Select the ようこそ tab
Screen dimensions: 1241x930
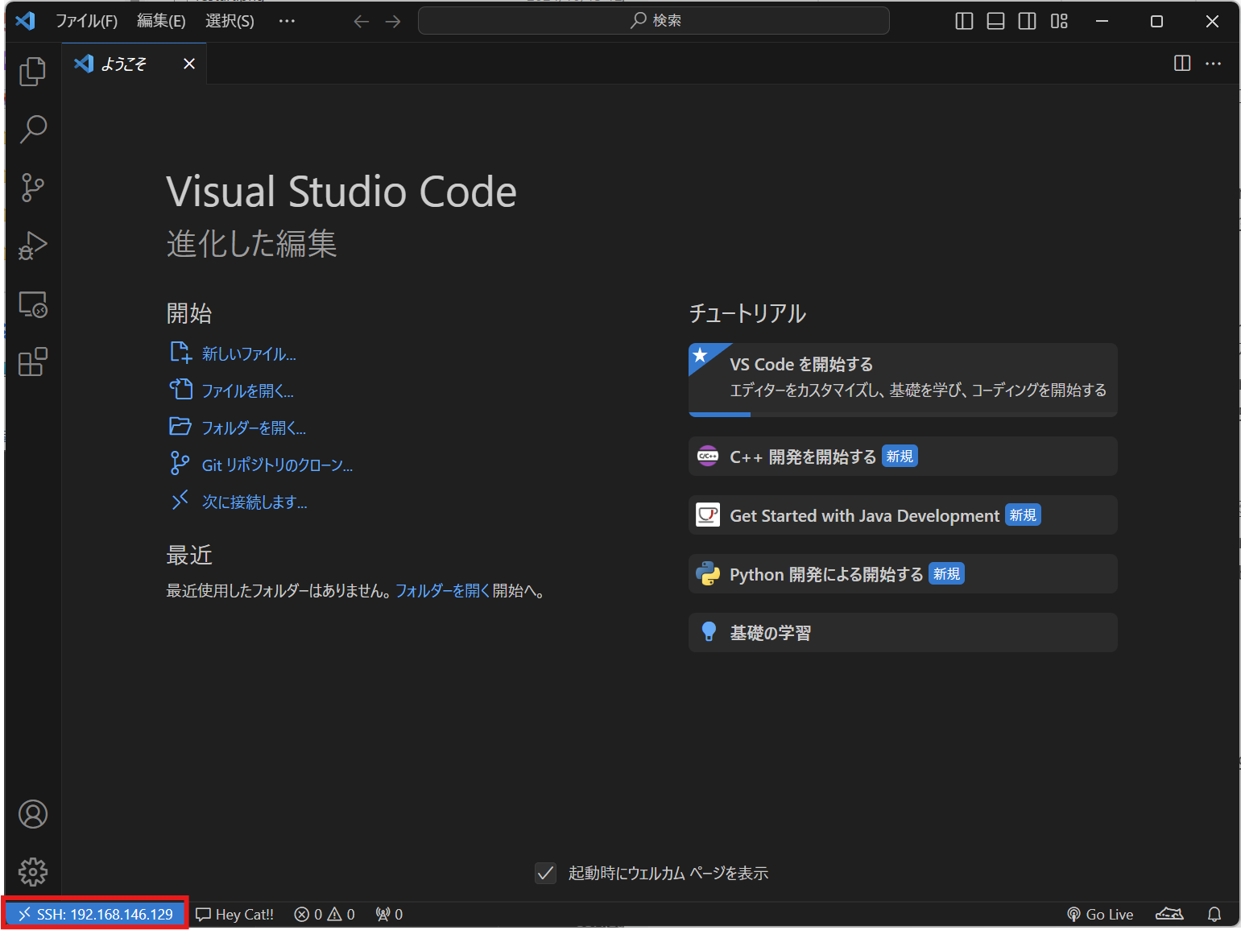(134, 64)
